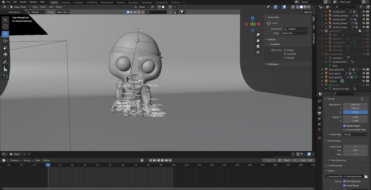The image size is (371, 190).
Task: Open the Texture properties checker icon
Action: click(x=319, y=138)
